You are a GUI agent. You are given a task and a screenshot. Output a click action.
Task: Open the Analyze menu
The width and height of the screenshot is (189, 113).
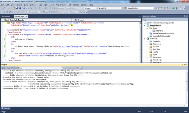click(x=76, y=5)
